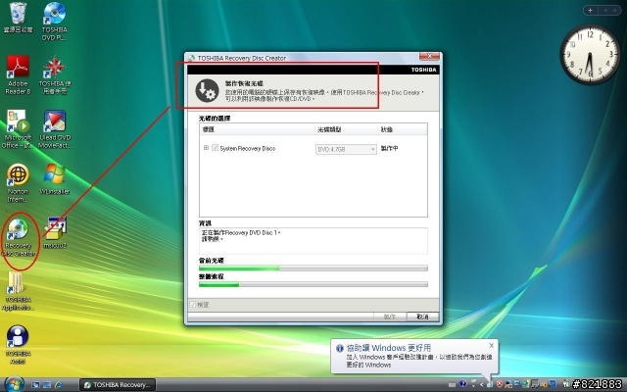Click the 取消 cancel button
Image resolution: width=627 pixels, height=392 pixels.
click(422, 317)
